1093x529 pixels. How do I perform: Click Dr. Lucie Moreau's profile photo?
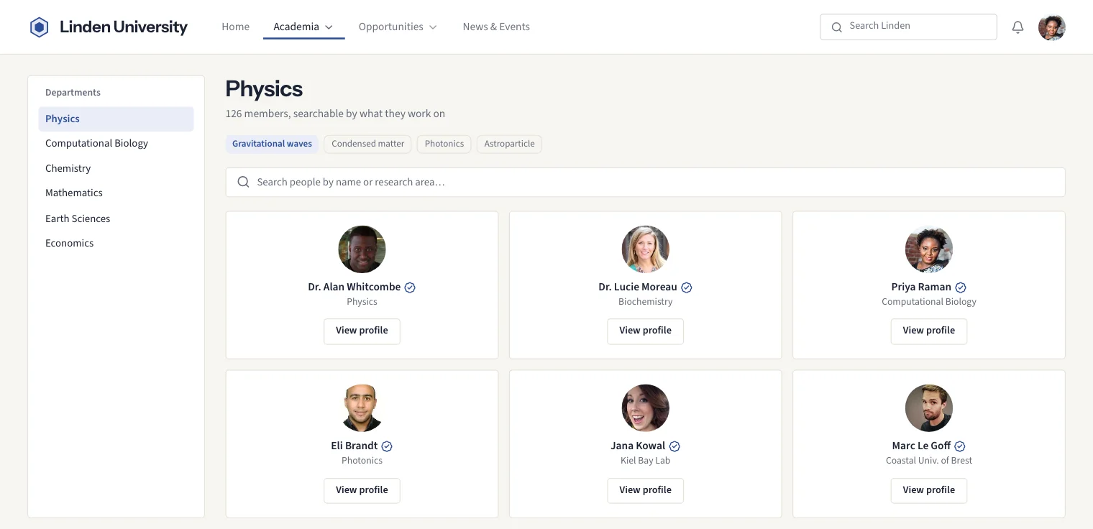[646, 249]
